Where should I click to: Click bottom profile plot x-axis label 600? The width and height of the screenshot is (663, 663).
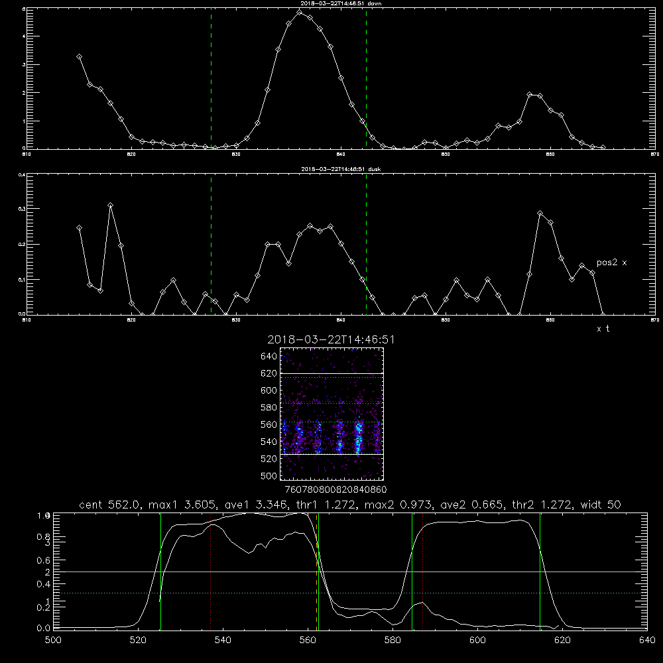click(478, 640)
